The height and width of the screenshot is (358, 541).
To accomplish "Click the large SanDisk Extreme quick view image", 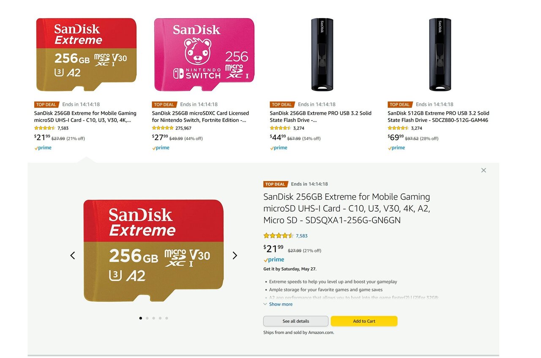I will [x=153, y=251].
